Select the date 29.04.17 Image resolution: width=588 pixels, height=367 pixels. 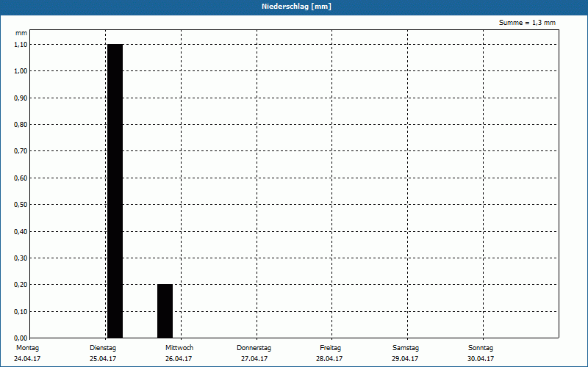tap(406, 359)
